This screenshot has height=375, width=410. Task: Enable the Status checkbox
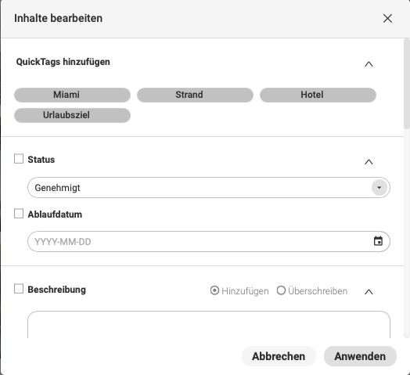click(x=19, y=159)
